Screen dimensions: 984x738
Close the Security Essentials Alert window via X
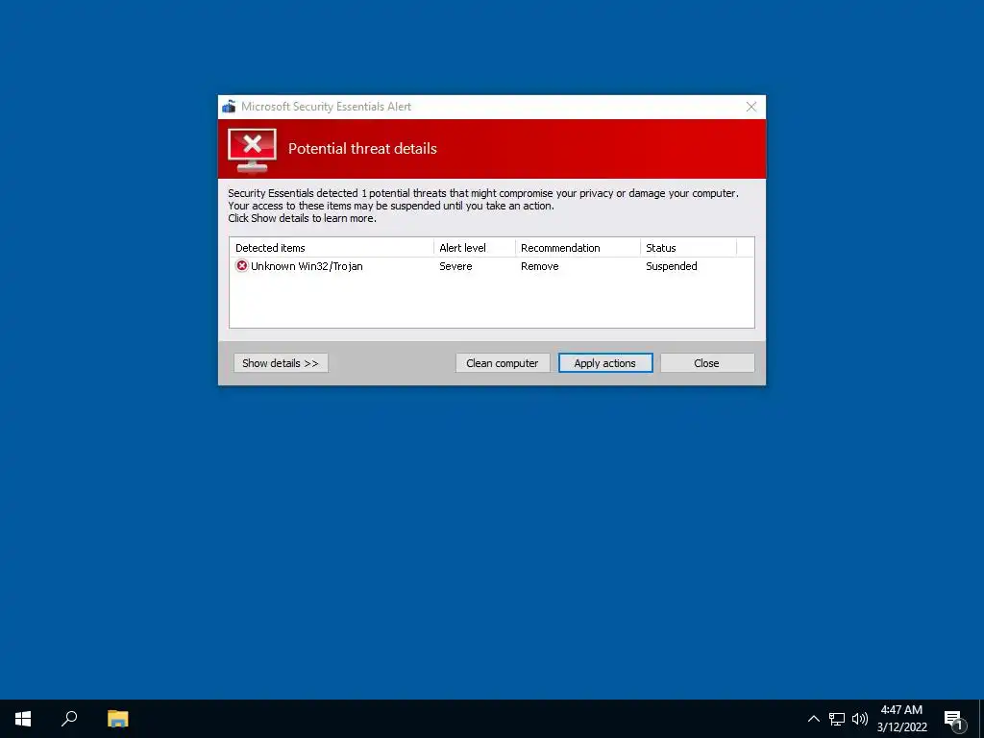coord(751,107)
